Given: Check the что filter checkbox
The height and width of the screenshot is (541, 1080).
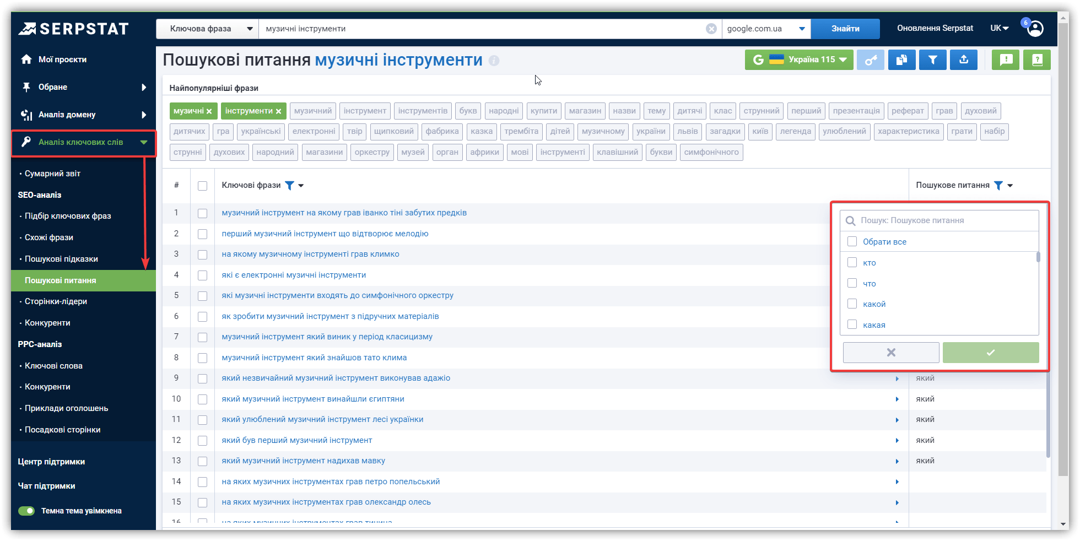Looking at the screenshot, I should tap(852, 283).
